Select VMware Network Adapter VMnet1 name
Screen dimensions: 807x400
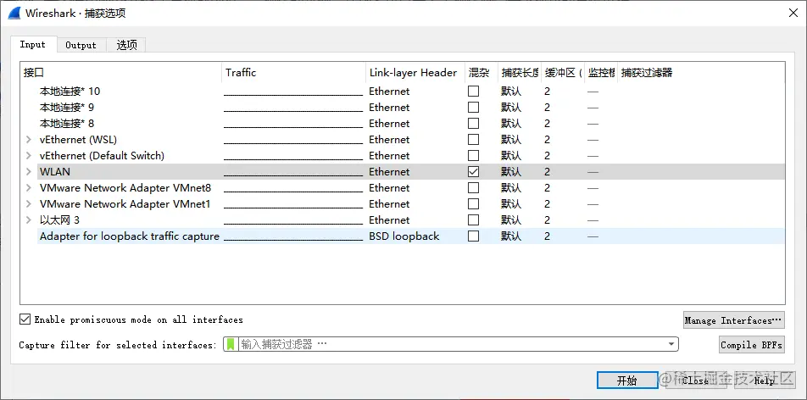pos(125,204)
